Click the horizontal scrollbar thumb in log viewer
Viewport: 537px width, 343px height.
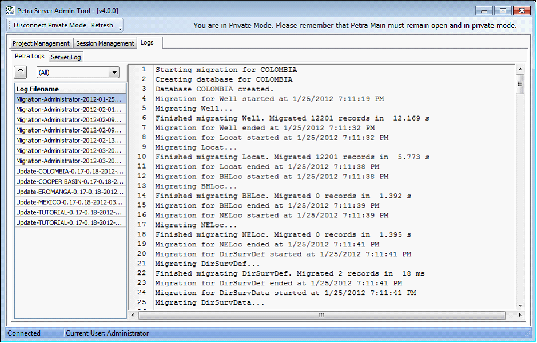tap(321, 315)
